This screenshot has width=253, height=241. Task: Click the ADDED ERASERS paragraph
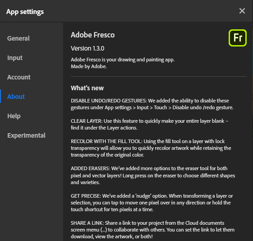(153, 175)
